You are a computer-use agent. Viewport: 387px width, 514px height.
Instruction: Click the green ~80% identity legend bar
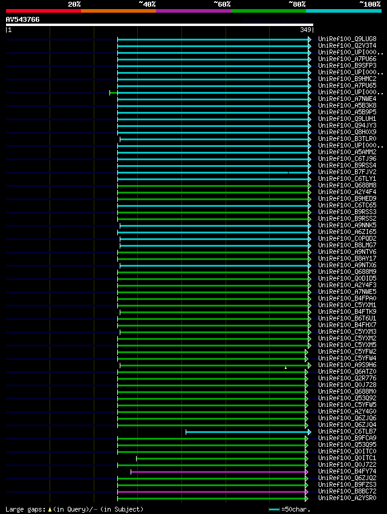click(268, 11)
